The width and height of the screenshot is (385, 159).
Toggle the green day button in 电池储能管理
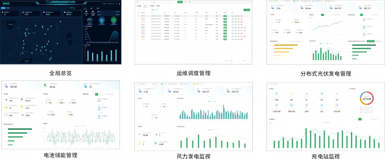point(97,94)
